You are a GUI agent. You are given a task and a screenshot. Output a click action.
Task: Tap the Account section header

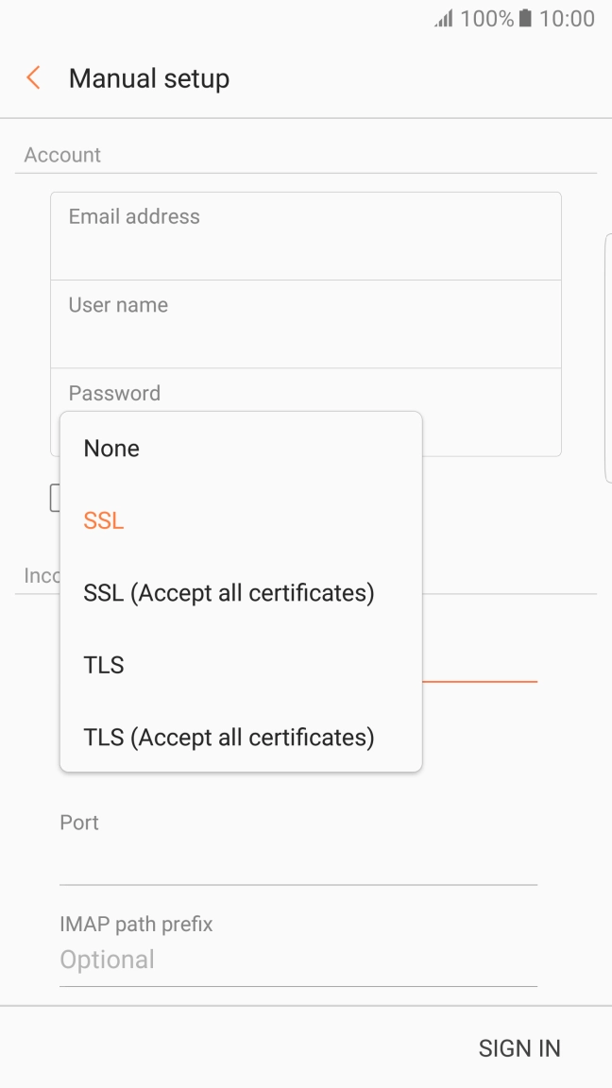pyautogui.click(x=62, y=155)
